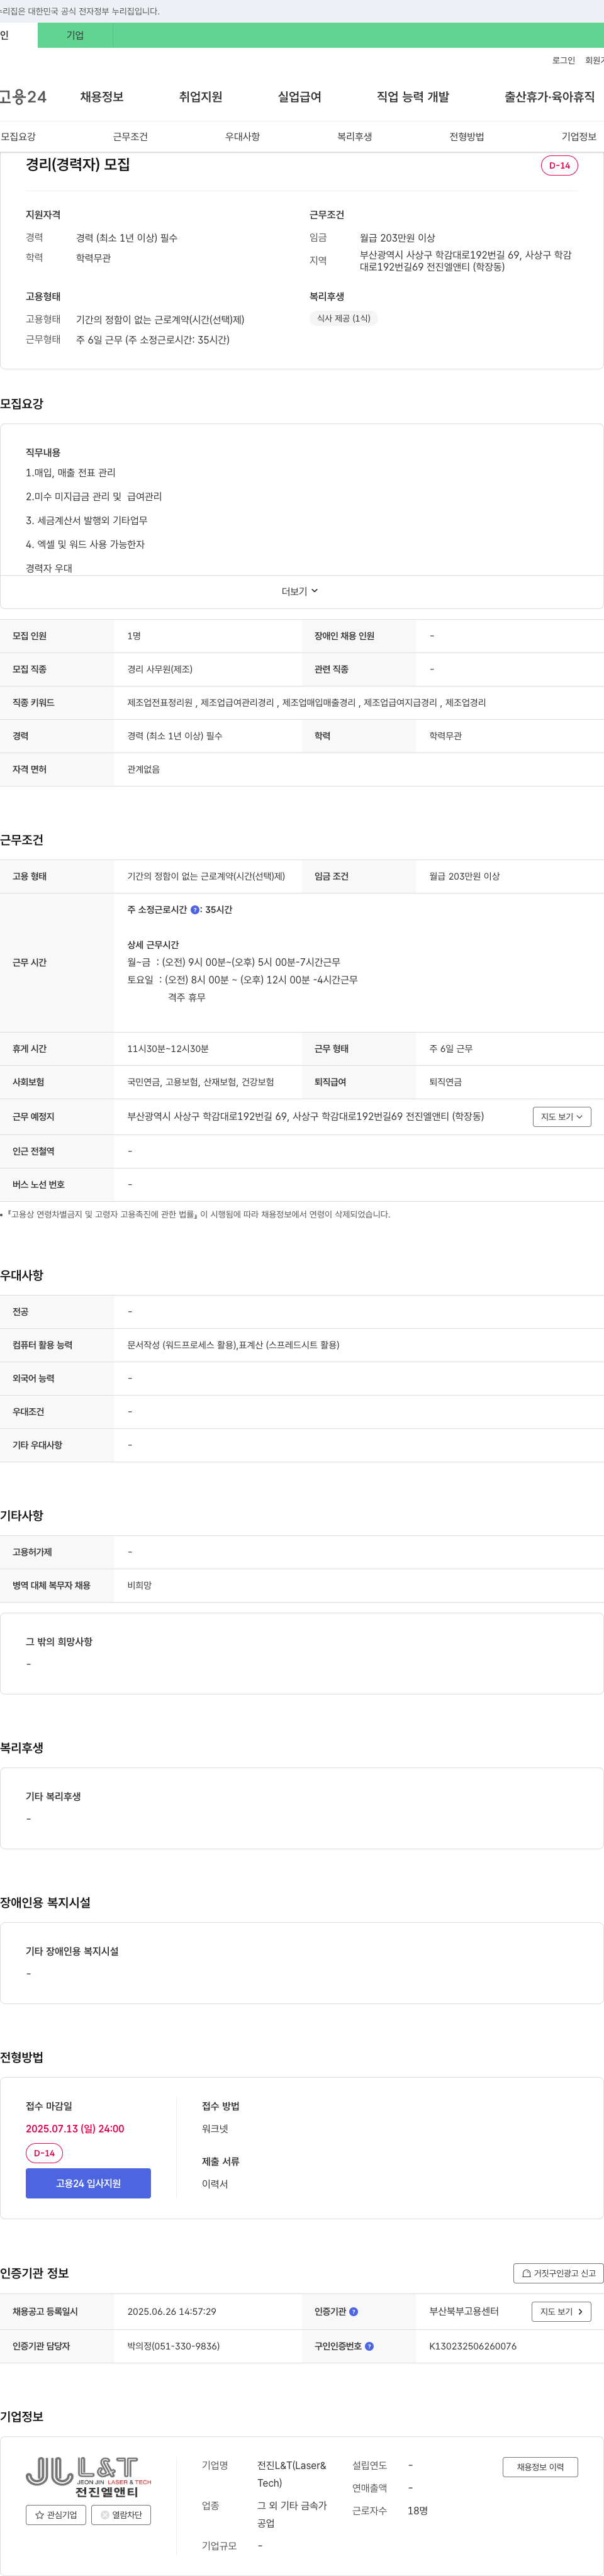Open the 채용정보 menu
Image resolution: width=604 pixels, height=2576 pixels.
click(x=102, y=97)
